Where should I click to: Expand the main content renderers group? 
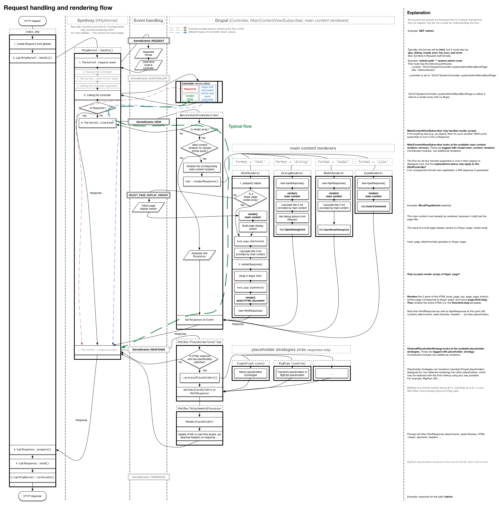coord(313,148)
